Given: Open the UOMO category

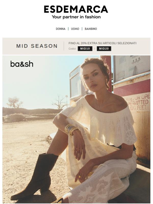Looking at the screenshot, I should point(75,29).
